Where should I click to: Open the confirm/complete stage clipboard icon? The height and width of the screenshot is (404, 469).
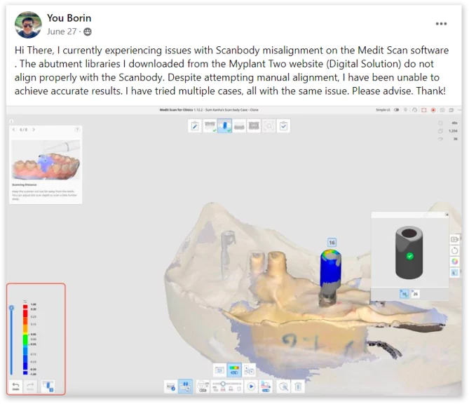point(283,126)
